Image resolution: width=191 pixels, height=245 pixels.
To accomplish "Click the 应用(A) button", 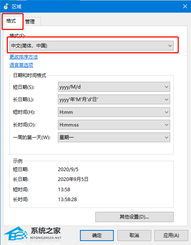I will click(171, 236).
